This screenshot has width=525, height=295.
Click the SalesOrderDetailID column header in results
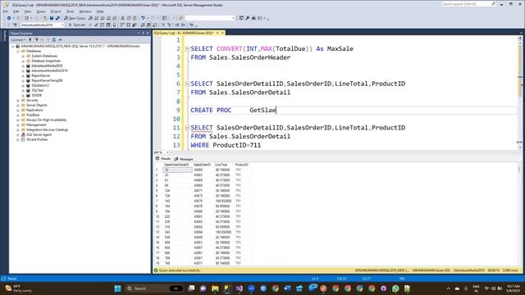177,165
